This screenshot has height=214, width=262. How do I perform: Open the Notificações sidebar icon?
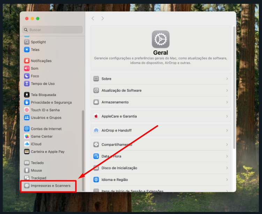click(27, 61)
